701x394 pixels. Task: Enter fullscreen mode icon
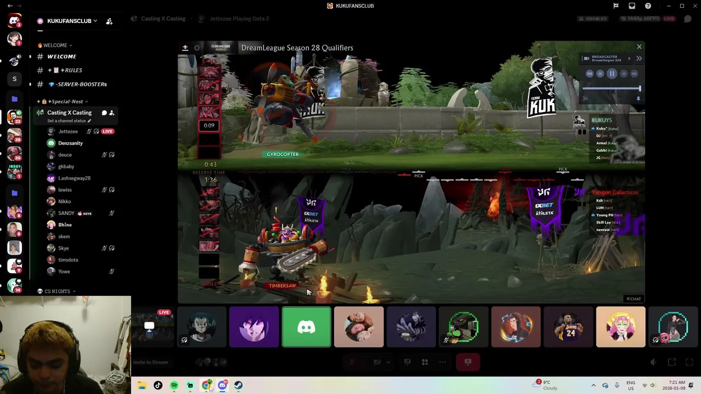(689, 362)
